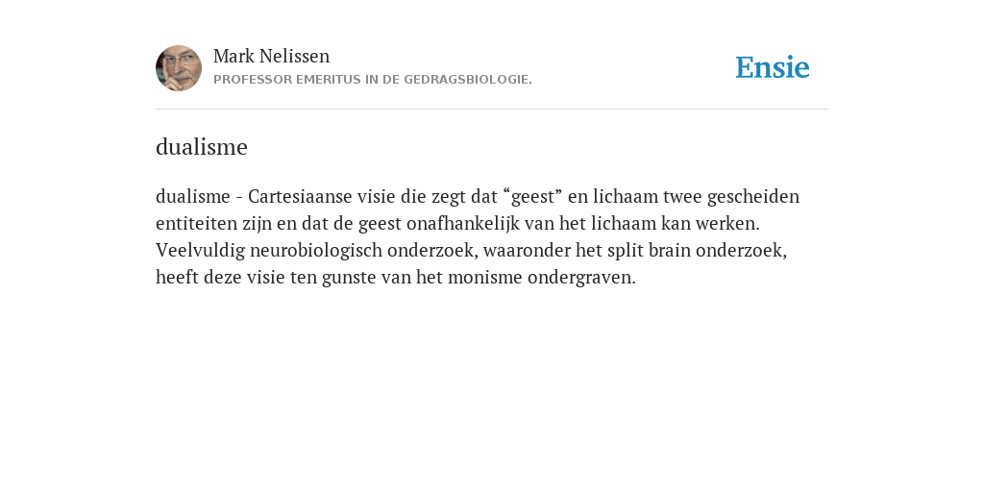Screen dimensions: 984x492
Task: Select the dualisme heading
Action: point(202,147)
